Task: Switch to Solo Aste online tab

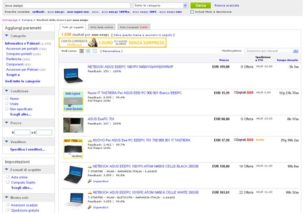Action: [x=101, y=27]
